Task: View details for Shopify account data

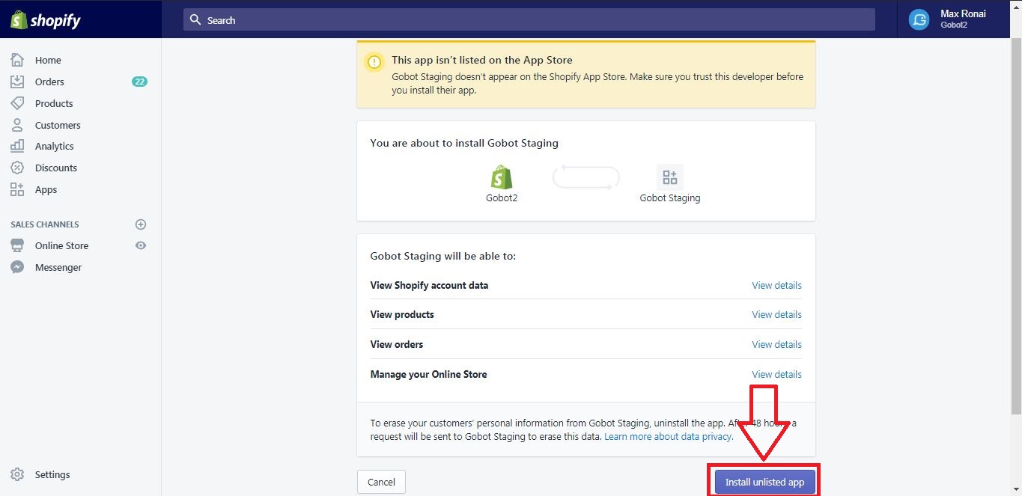Action: pyautogui.click(x=776, y=285)
